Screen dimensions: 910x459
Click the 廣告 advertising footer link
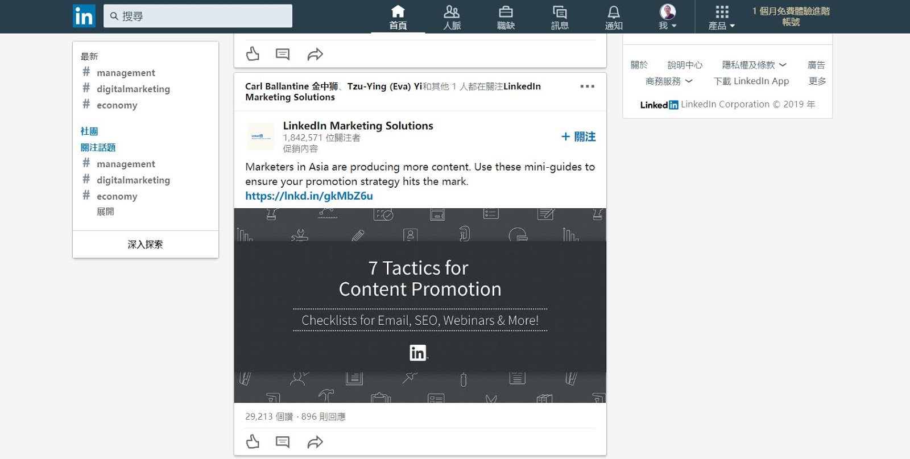point(816,65)
